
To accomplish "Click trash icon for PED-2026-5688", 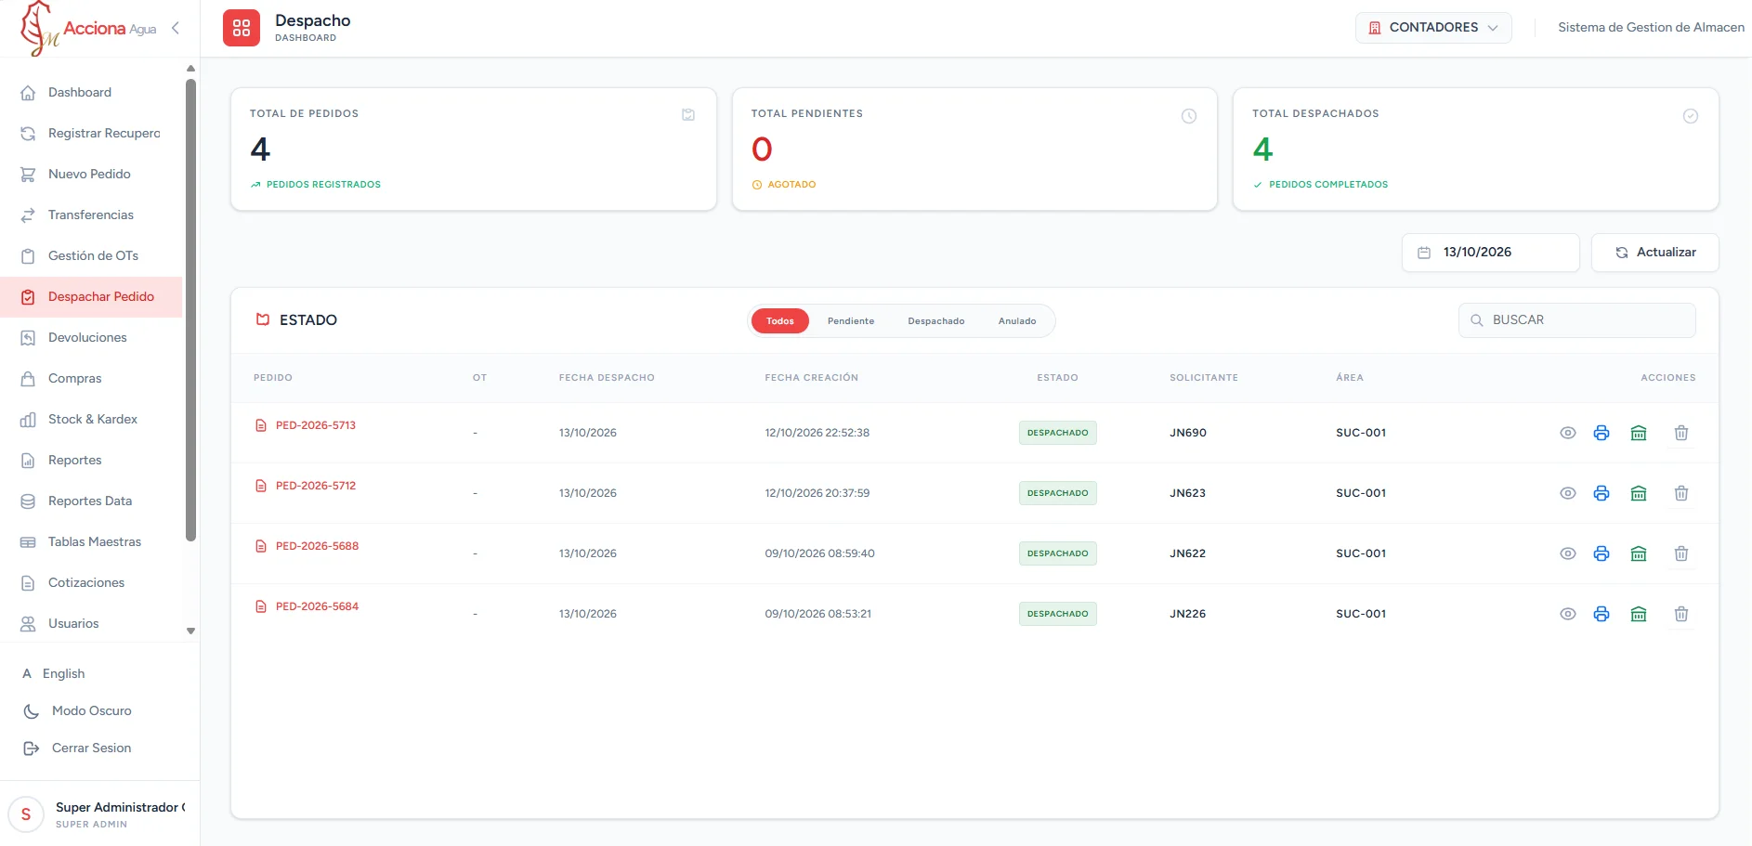I will [x=1681, y=553].
